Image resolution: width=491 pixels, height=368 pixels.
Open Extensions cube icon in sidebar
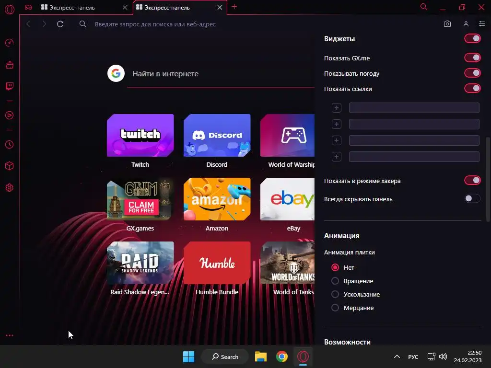coord(10,166)
